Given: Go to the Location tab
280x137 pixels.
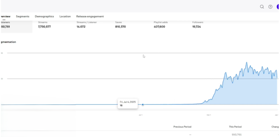Looking at the screenshot, I should (x=65, y=16).
